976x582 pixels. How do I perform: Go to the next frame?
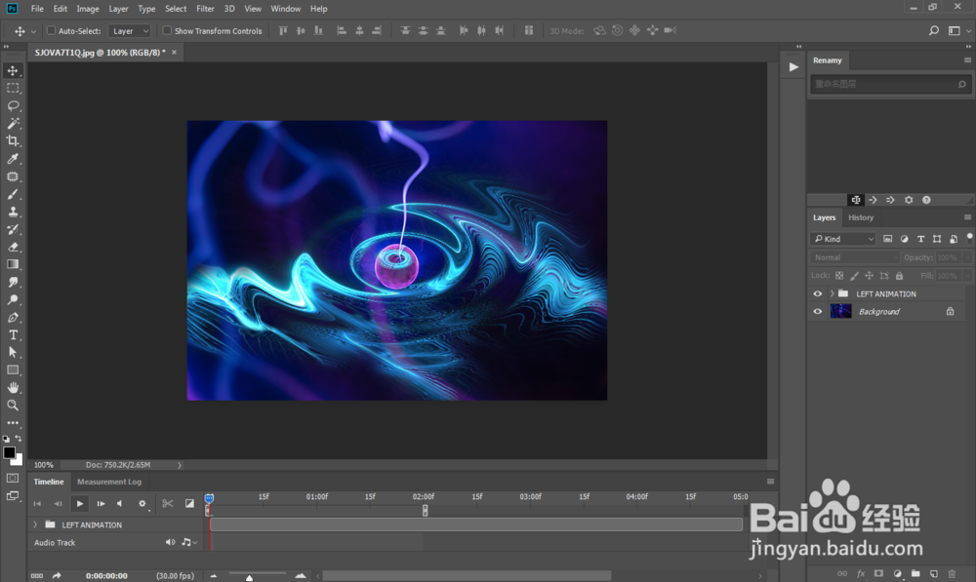point(101,504)
